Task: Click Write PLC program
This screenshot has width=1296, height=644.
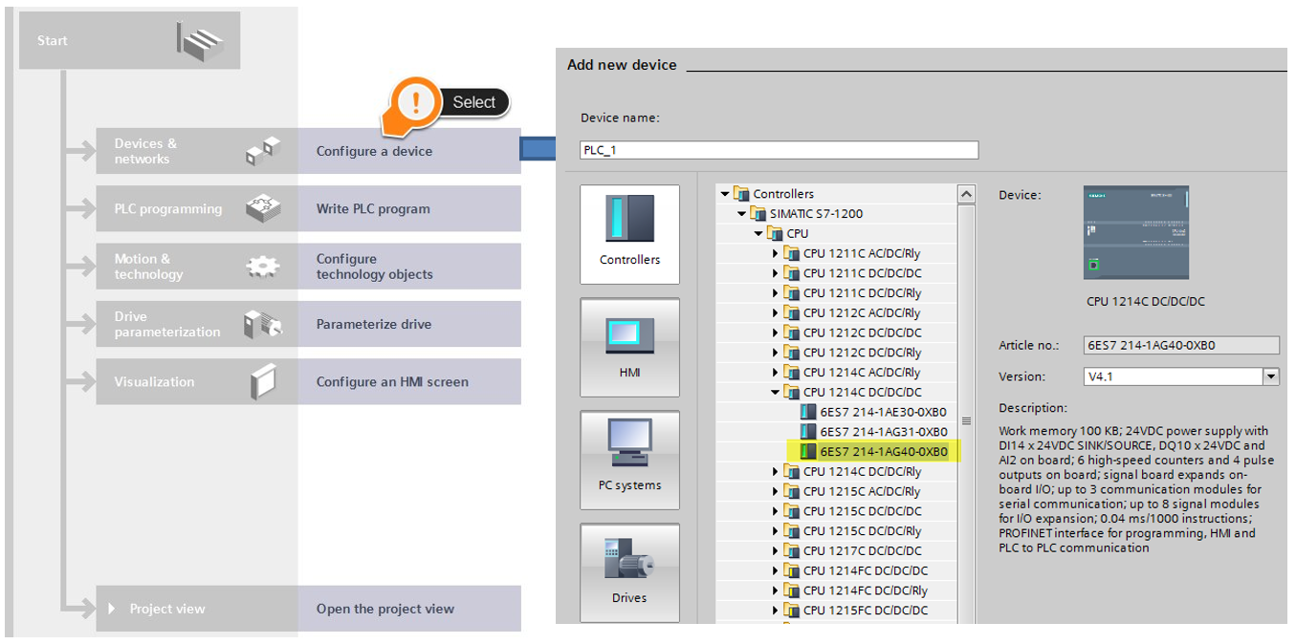Action: [408, 208]
